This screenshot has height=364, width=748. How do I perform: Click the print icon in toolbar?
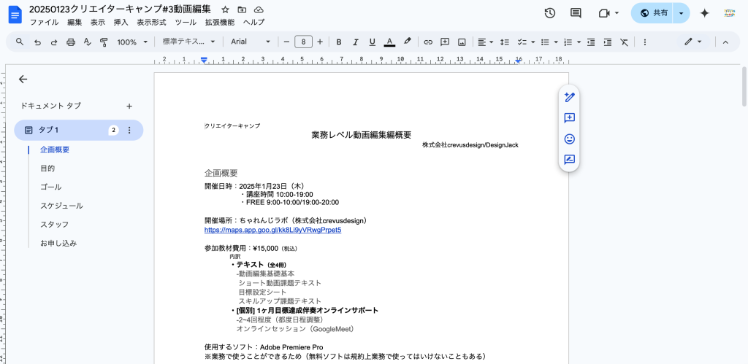tap(71, 42)
